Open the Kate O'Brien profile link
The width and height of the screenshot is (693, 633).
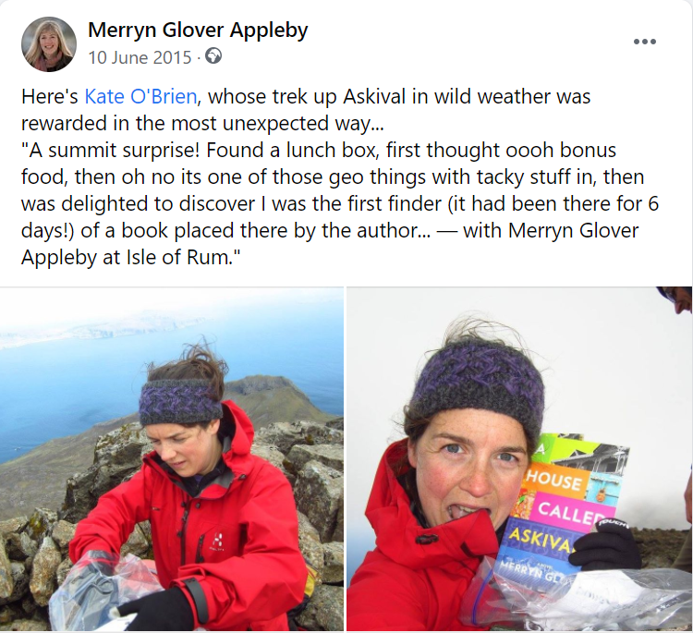click(140, 96)
